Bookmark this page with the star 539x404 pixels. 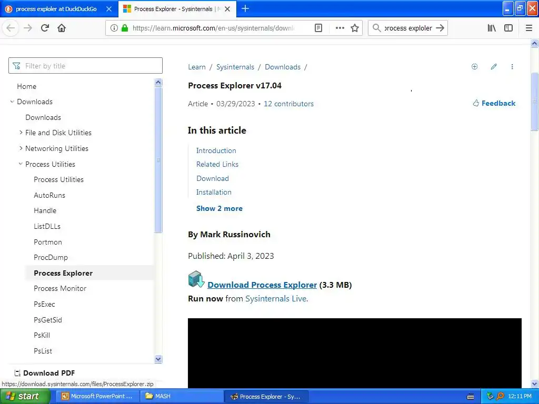355,28
